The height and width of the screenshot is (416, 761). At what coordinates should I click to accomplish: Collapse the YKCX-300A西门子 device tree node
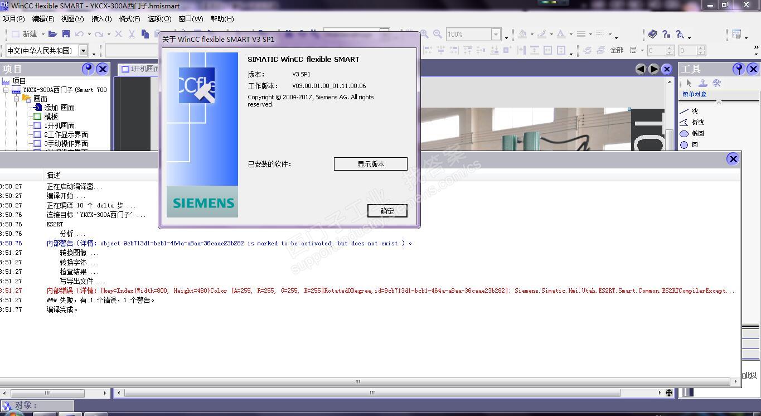coord(6,90)
